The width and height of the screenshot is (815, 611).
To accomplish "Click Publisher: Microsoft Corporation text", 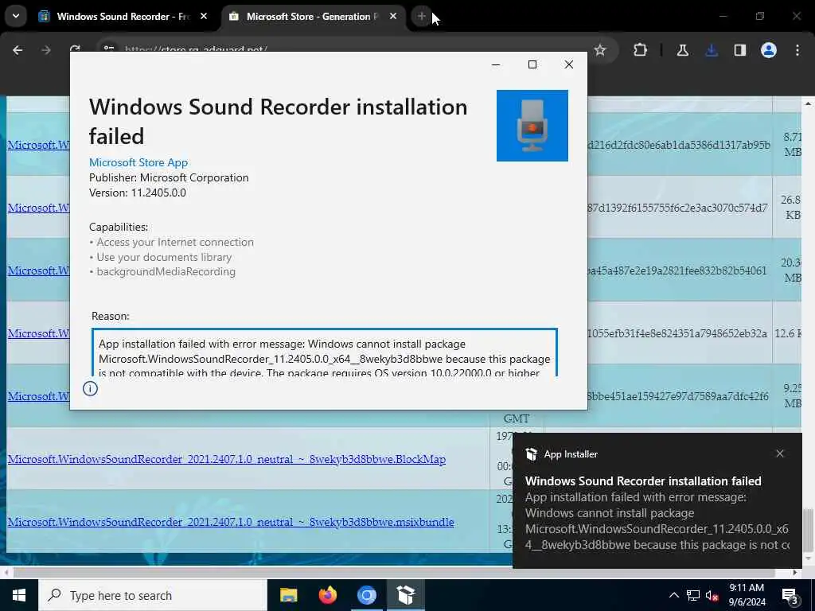I will 169,177.
